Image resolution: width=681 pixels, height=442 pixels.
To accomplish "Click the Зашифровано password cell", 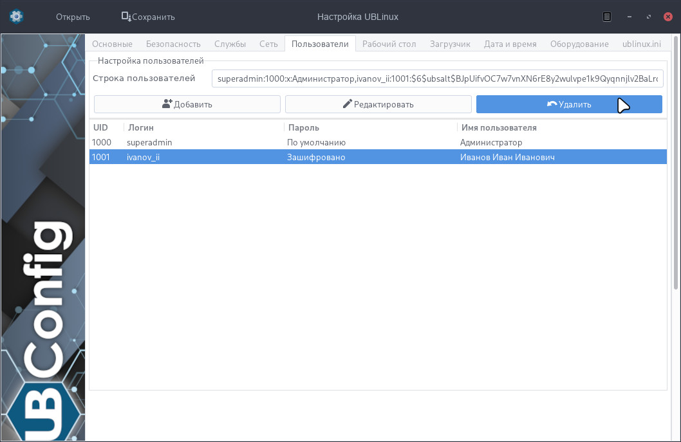I will tap(316, 157).
